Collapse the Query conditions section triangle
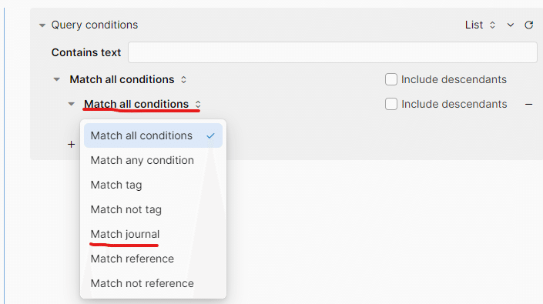The image size is (543, 304). (42, 25)
